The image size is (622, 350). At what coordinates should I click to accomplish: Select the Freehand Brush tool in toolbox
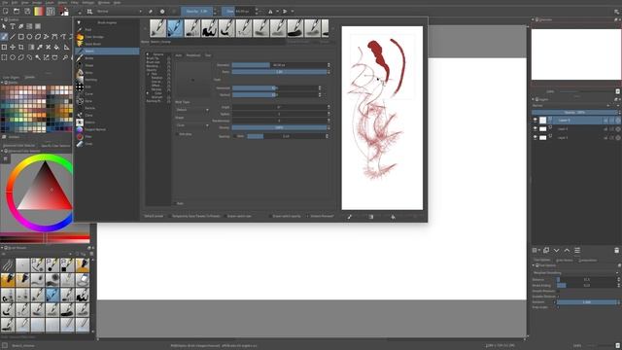[x=4, y=37]
